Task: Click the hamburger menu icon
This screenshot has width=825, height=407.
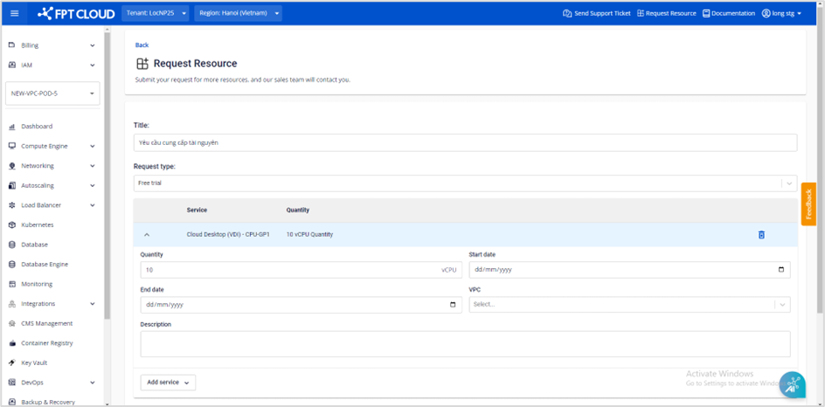Action: 14,13
